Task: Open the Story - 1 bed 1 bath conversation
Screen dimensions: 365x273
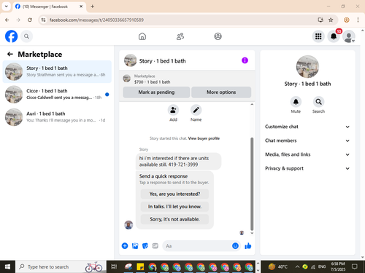Action: [57, 71]
